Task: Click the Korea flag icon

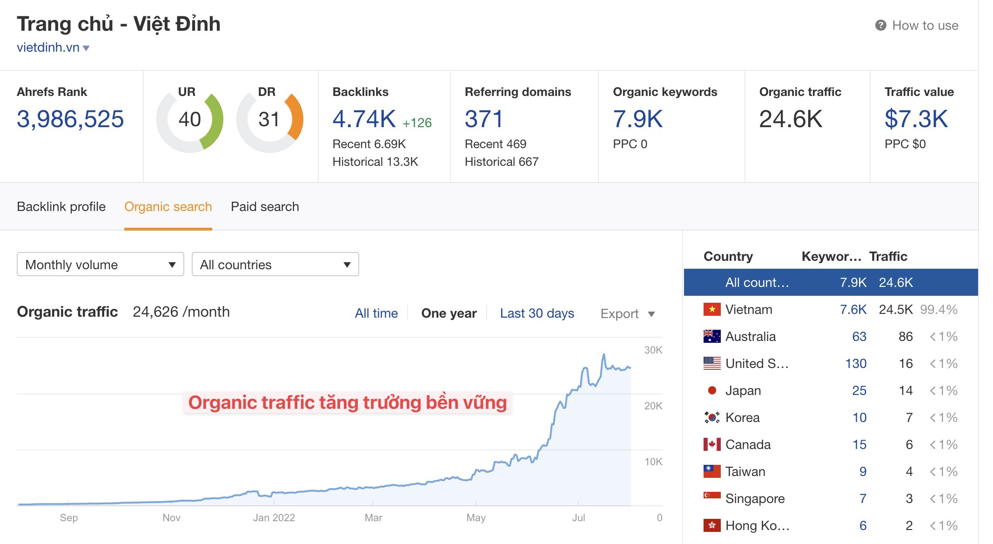Action: coord(712,417)
